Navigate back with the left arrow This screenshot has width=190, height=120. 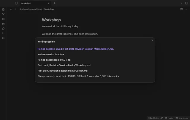coord(11,9)
